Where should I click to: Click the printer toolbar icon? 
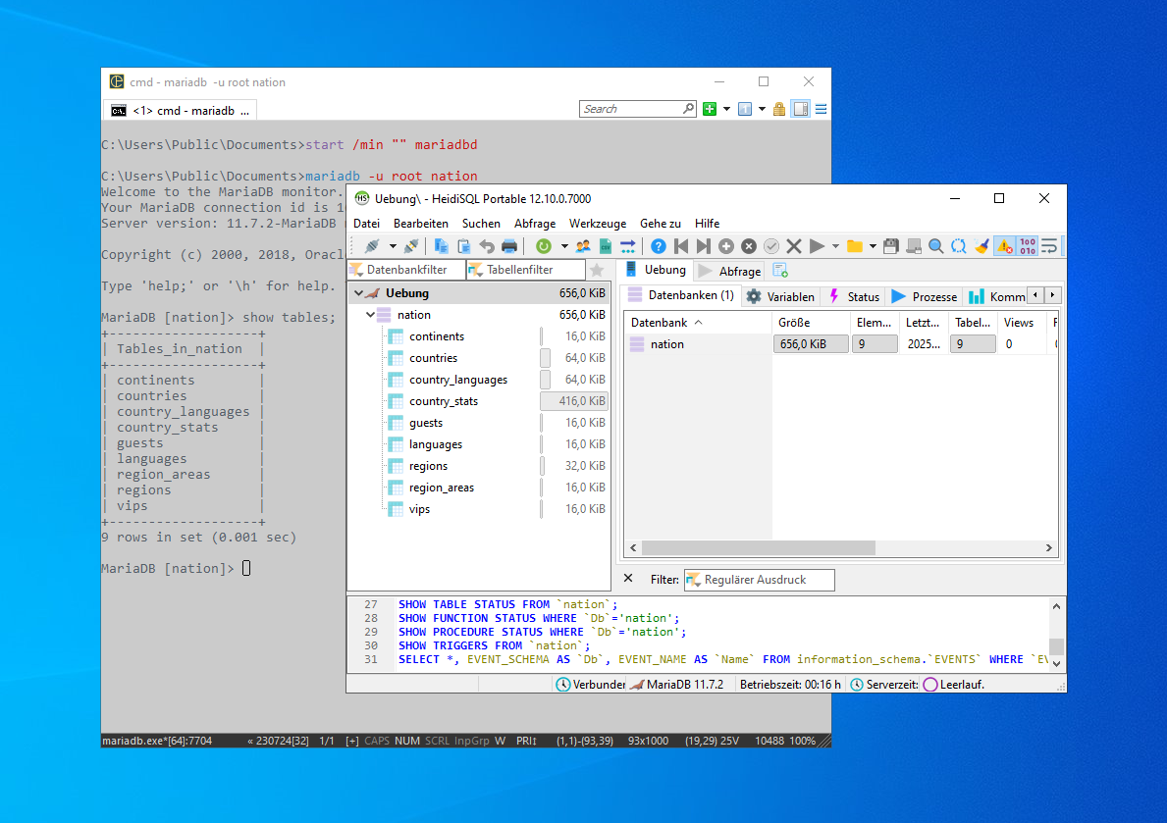coord(509,246)
